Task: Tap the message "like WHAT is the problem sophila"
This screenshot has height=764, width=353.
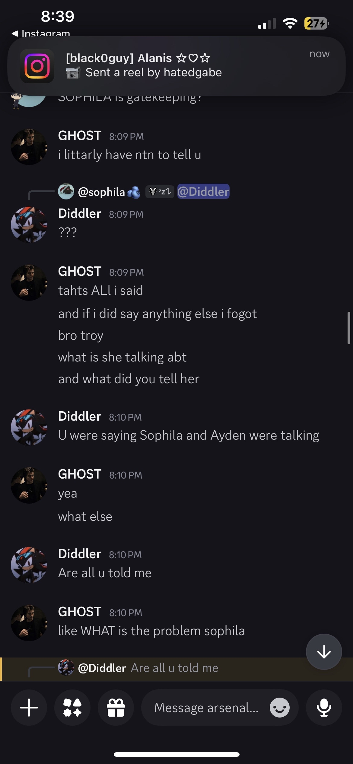Action: (x=151, y=631)
